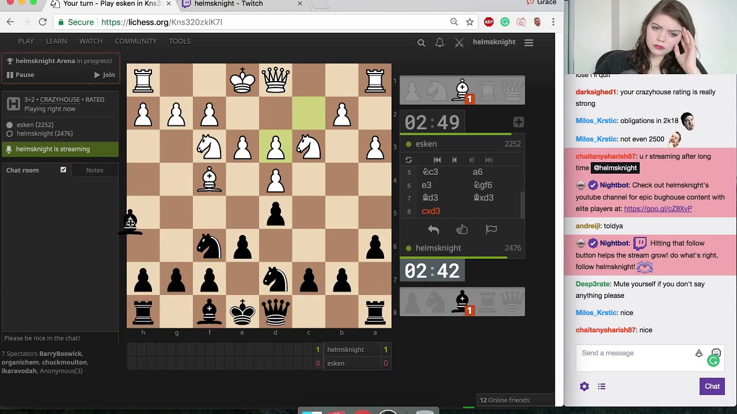Screen dimensions: 737x414
Task: Open the lichess search magnifier icon
Action: pyautogui.click(x=421, y=42)
